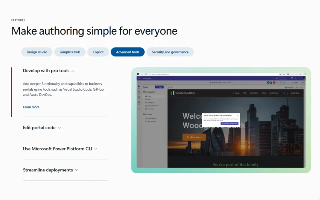
Task: Open the Copilot tab
Action: [x=98, y=52]
